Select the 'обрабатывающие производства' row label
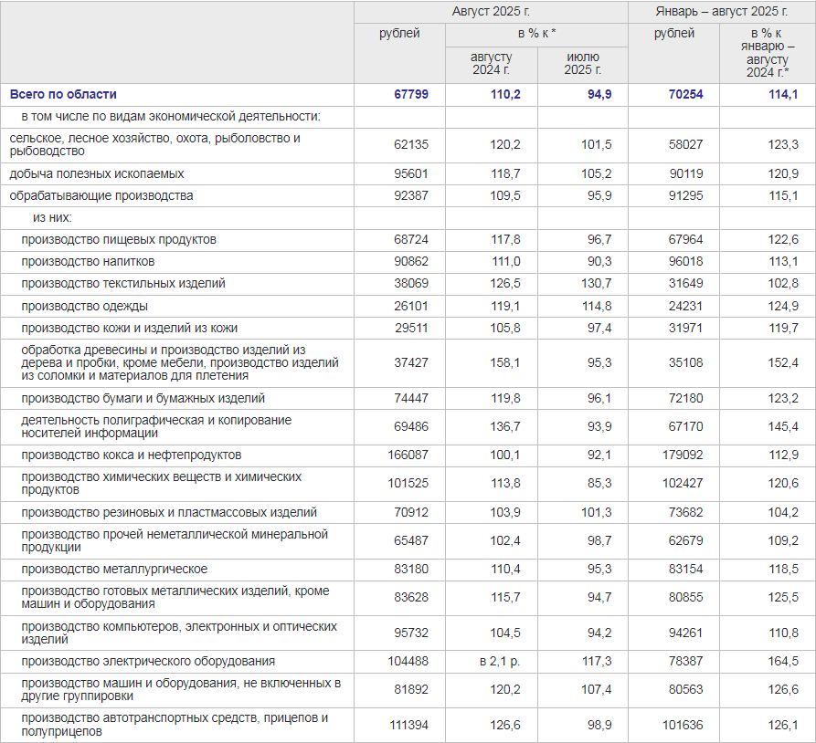Image resolution: width=816 pixels, height=743 pixels. (x=101, y=195)
